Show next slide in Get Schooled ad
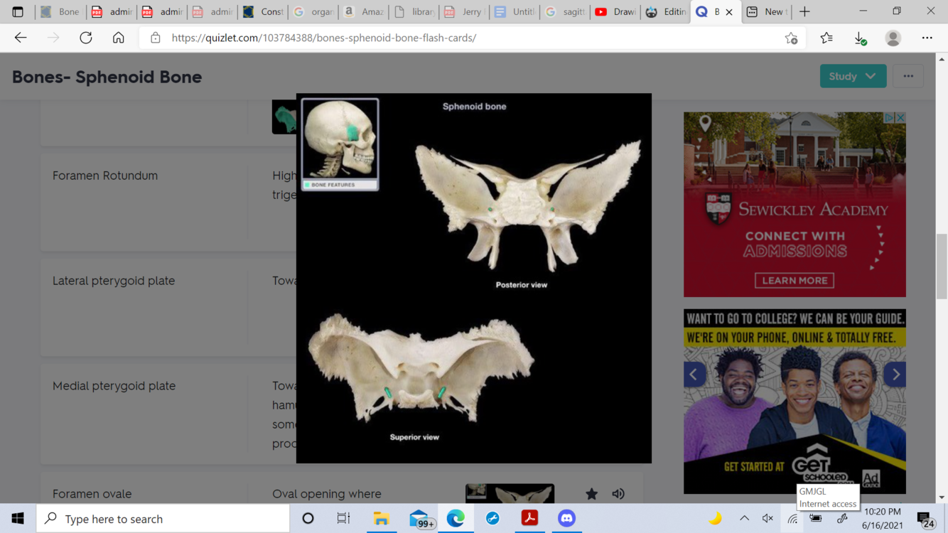Viewport: 948px width, 533px height. pos(895,375)
